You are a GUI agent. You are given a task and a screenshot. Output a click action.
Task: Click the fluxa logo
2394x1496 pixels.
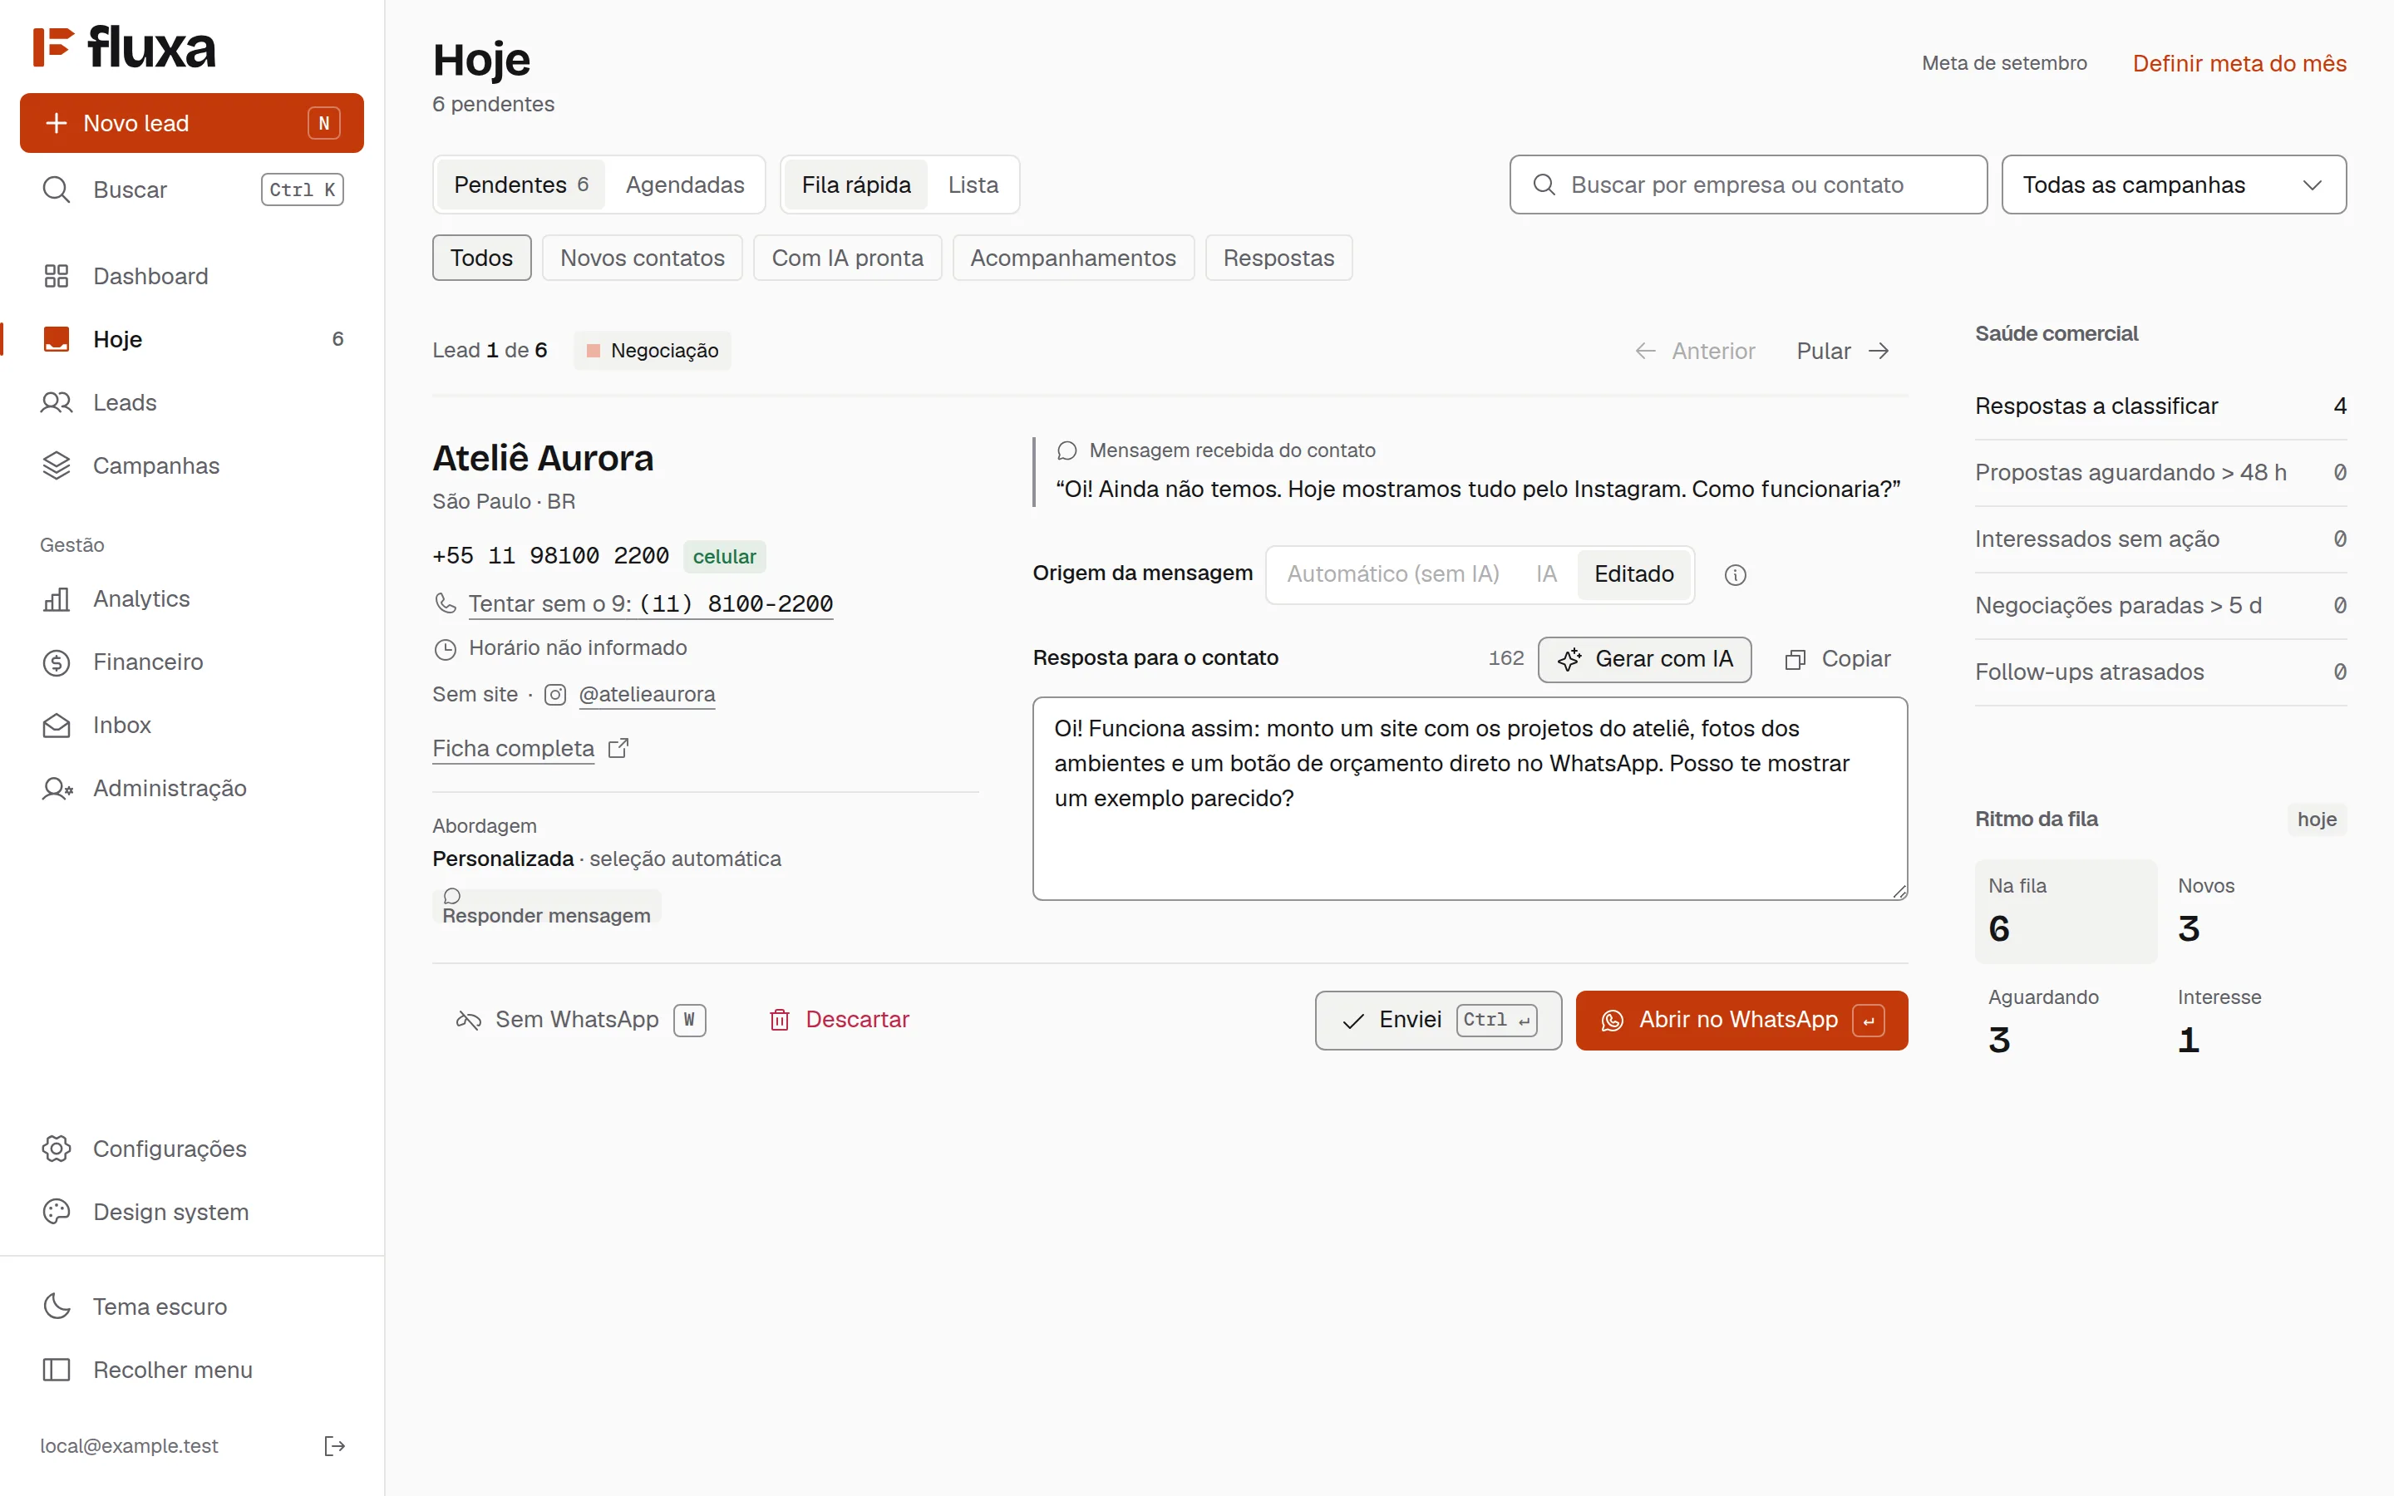(125, 47)
